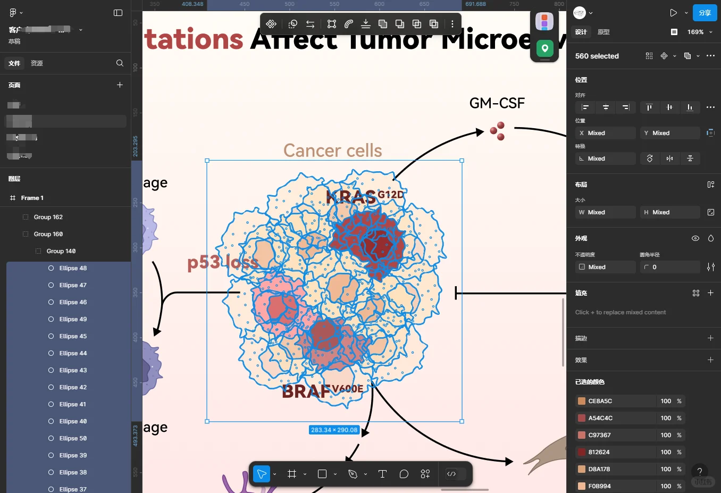Apply subtract boolean from floating toolbar
This screenshot has width=721, height=493.
(x=400, y=24)
